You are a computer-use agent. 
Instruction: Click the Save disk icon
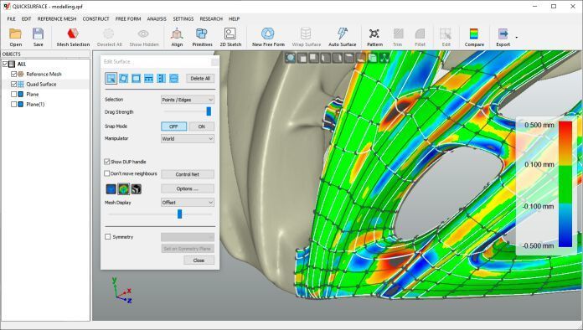38,34
